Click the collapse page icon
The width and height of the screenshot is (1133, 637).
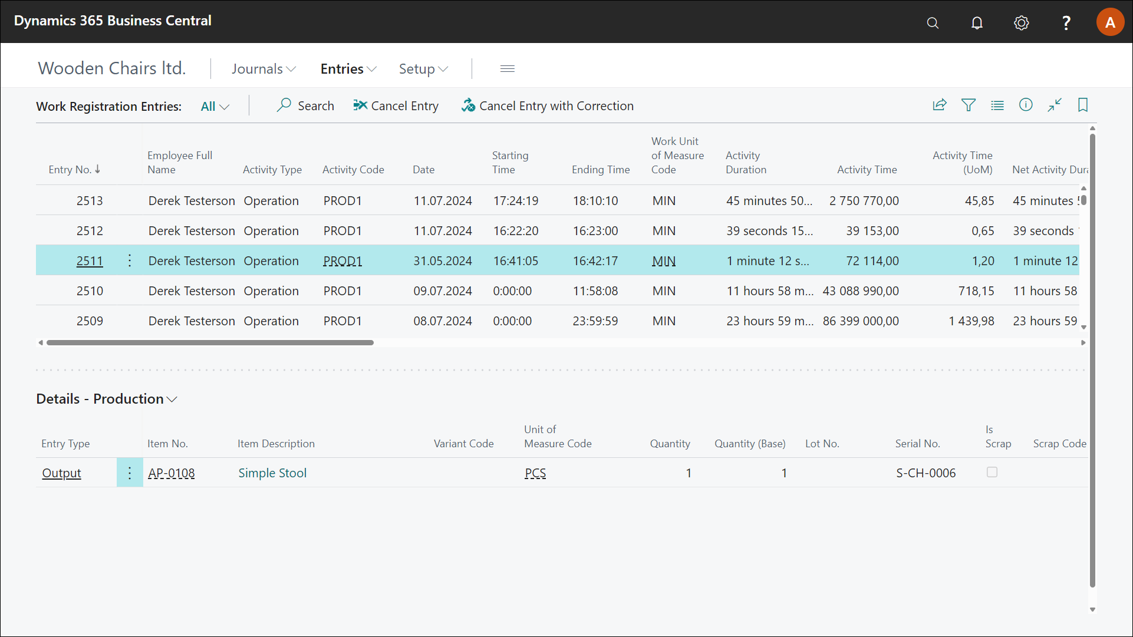point(1055,105)
